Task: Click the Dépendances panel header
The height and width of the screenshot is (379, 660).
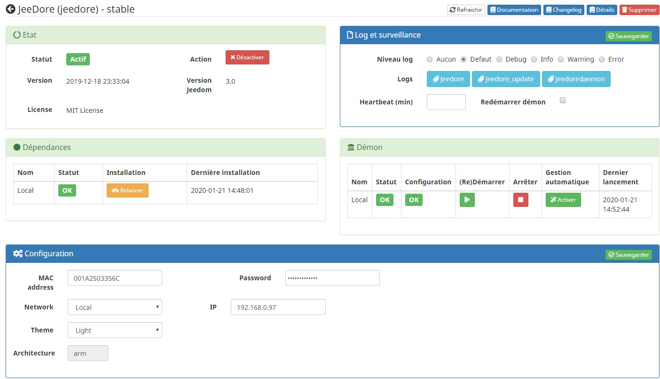Action: 165,148
